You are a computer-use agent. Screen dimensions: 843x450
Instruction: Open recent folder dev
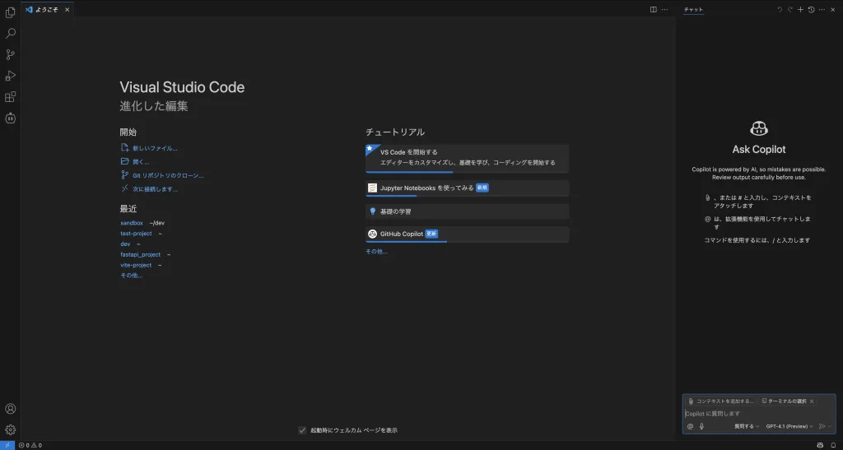125,244
